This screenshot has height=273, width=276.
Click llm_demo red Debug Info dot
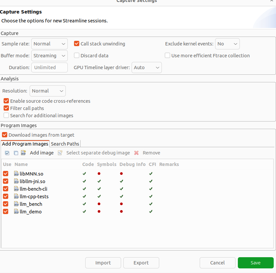tap(121, 211)
